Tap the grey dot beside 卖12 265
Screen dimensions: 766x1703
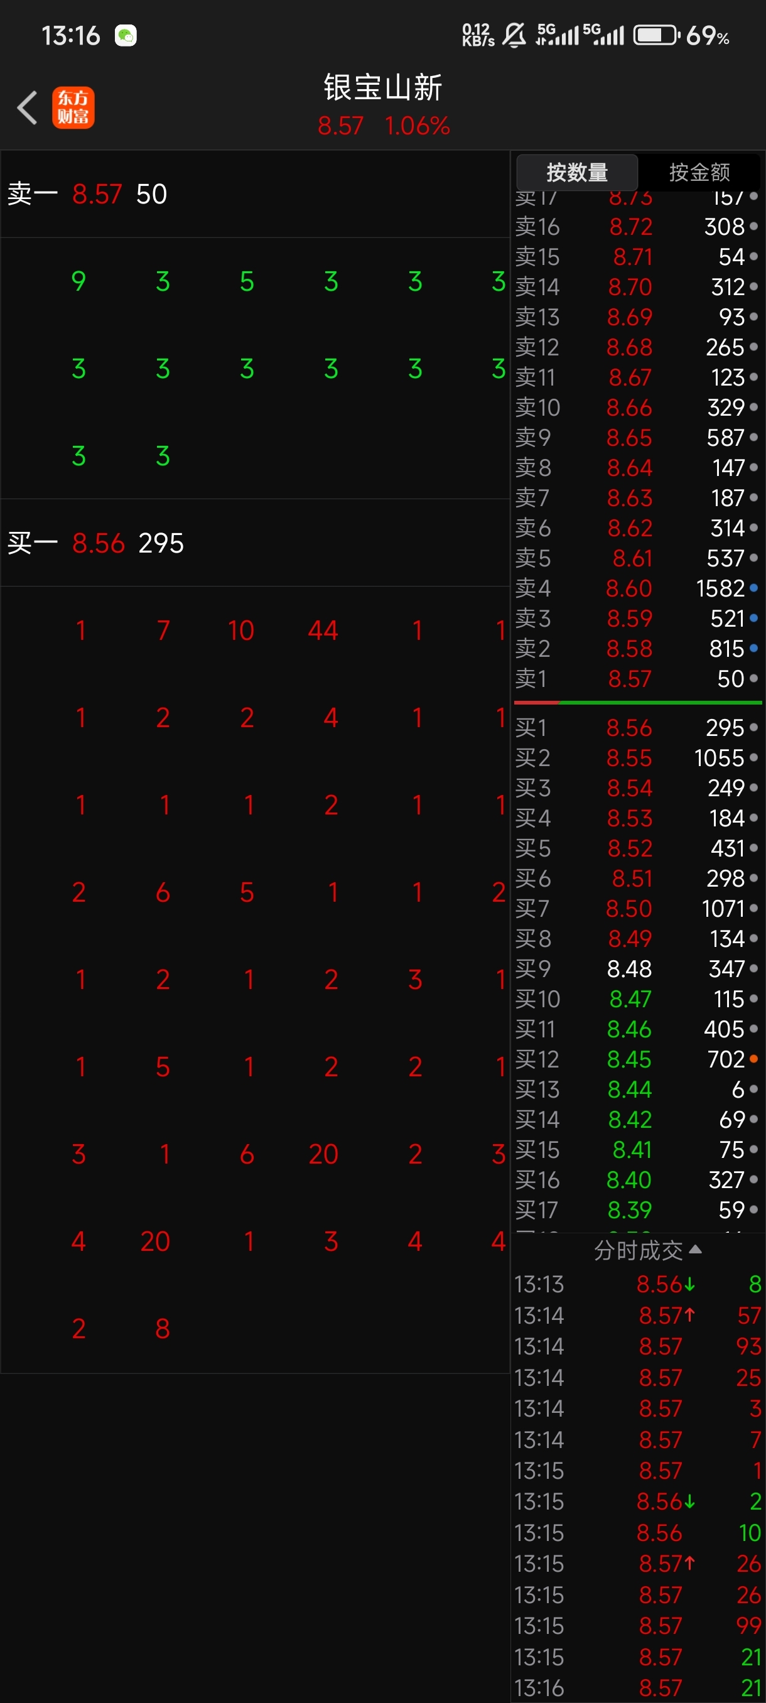[753, 347]
